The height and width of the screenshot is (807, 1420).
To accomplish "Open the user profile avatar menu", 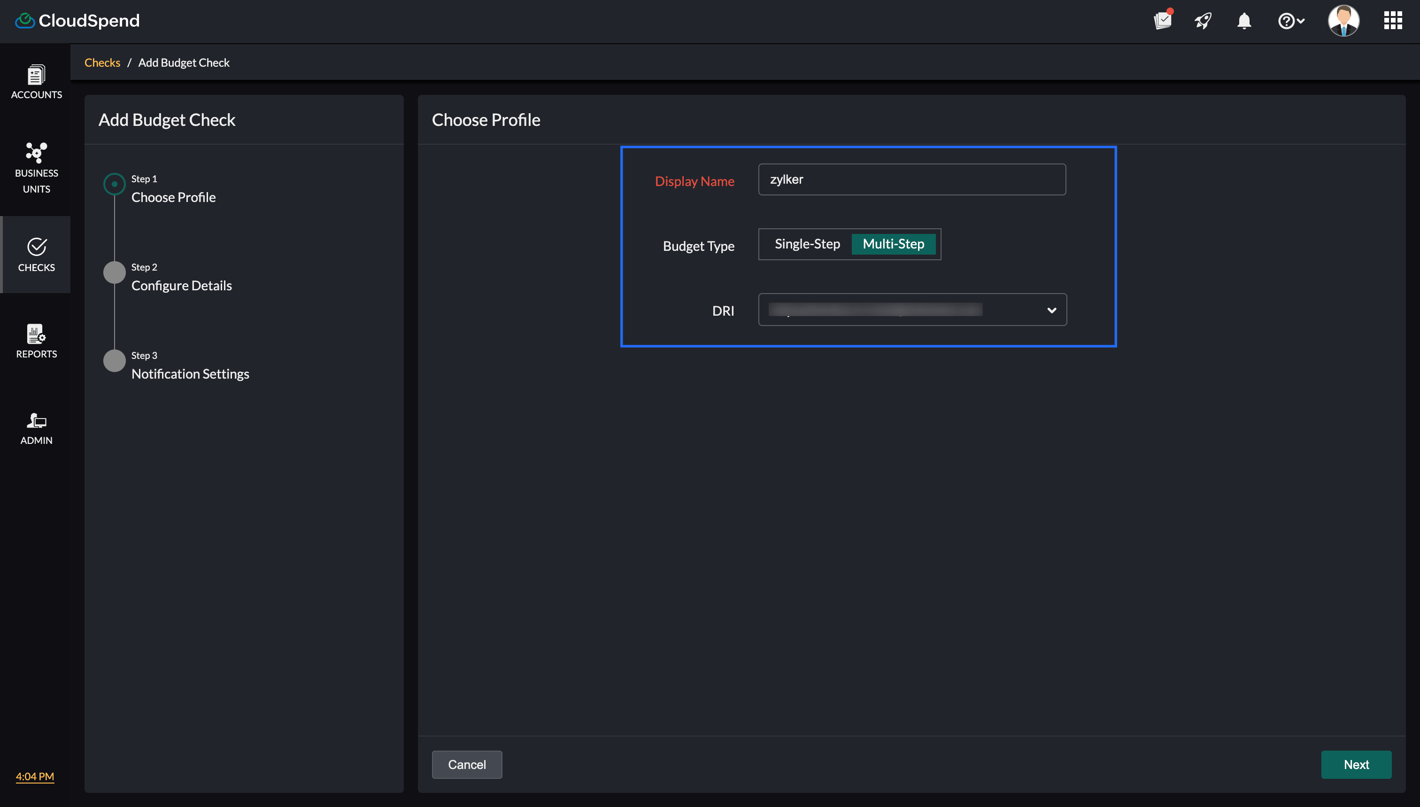I will pyautogui.click(x=1343, y=21).
